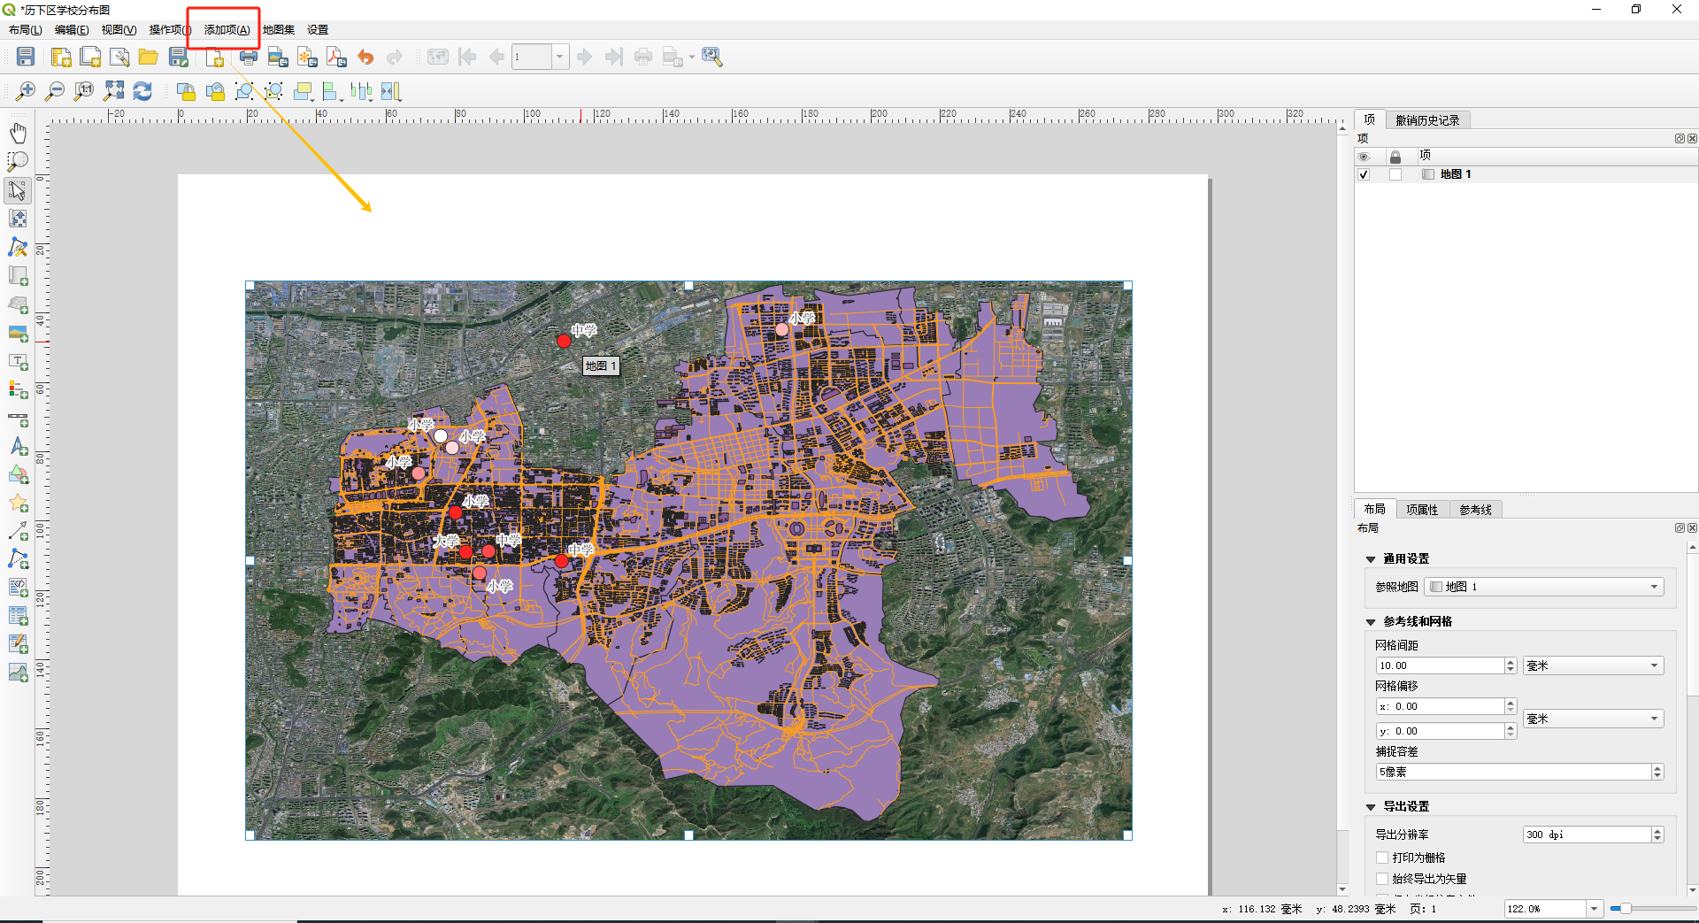Image resolution: width=1699 pixels, height=923 pixels.
Task: Export the layout as image
Action: click(x=278, y=58)
